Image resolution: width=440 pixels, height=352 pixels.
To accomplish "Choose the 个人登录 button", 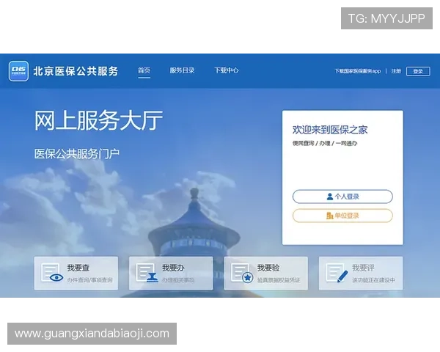I will tap(342, 197).
